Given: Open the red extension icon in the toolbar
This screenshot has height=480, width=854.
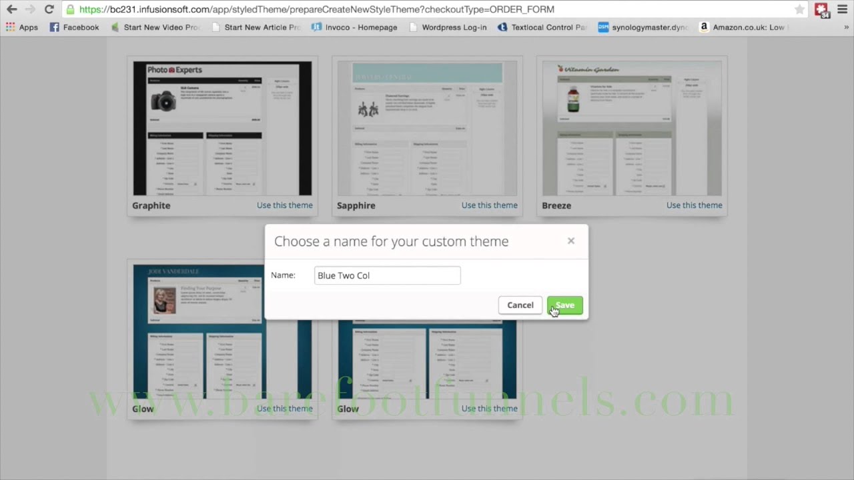Looking at the screenshot, I should [x=821, y=10].
